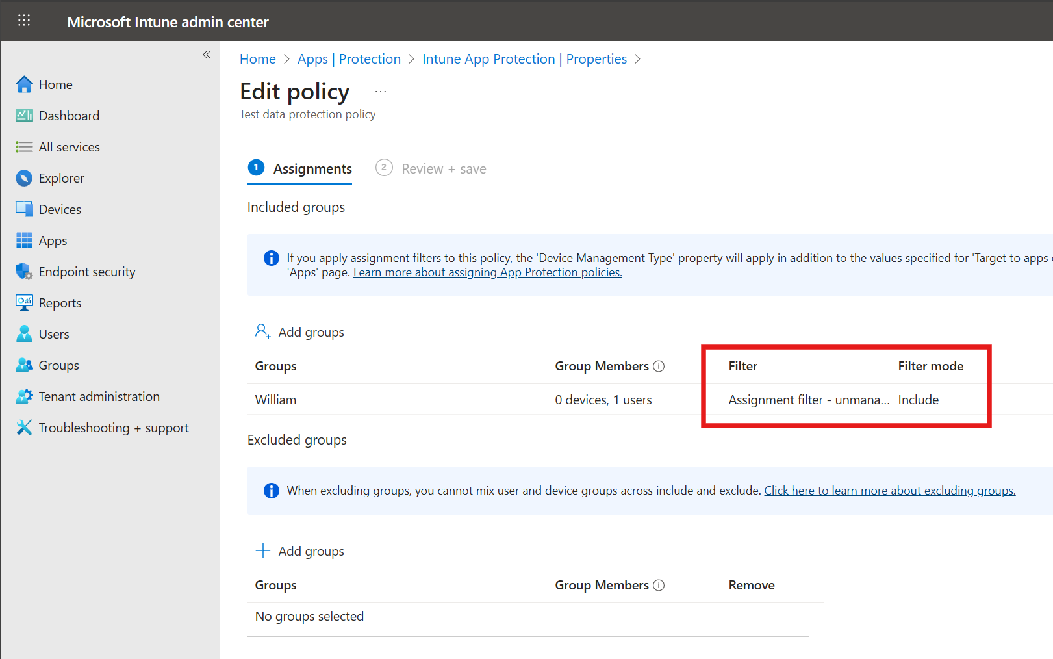Click Apps | Protection breadcrumb
This screenshot has width=1053, height=659.
click(x=349, y=59)
